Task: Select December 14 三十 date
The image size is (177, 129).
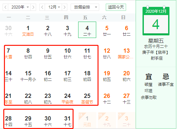Action: (x=8, y=76)
